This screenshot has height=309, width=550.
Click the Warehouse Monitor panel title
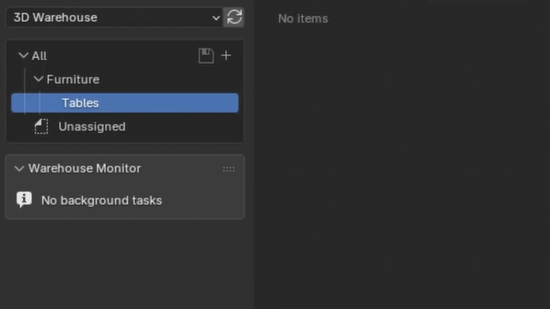(85, 168)
